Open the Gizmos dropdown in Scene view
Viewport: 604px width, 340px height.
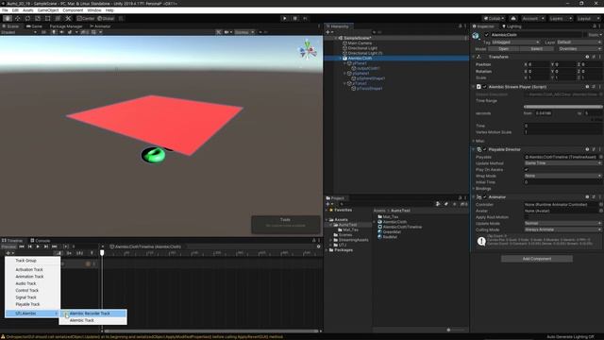point(244,32)
